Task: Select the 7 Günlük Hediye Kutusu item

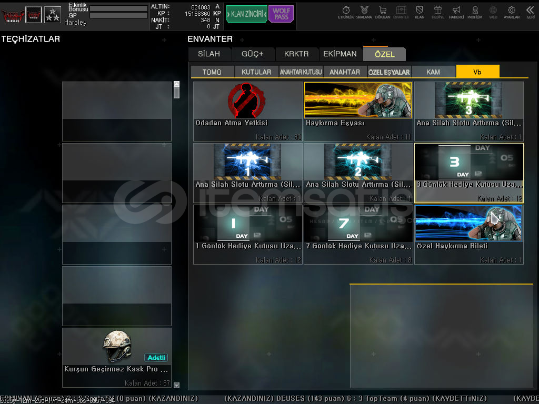Action: (358, 234)
